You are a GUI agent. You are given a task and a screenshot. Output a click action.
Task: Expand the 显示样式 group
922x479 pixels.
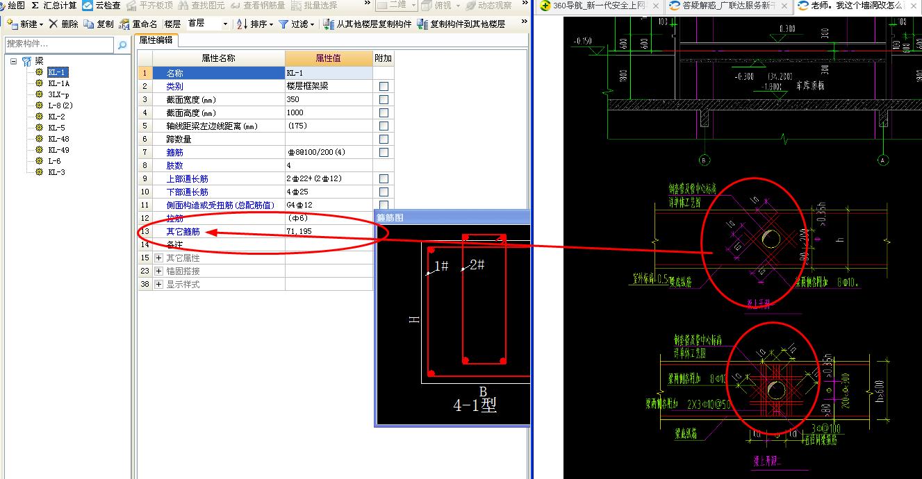(159, 284)
